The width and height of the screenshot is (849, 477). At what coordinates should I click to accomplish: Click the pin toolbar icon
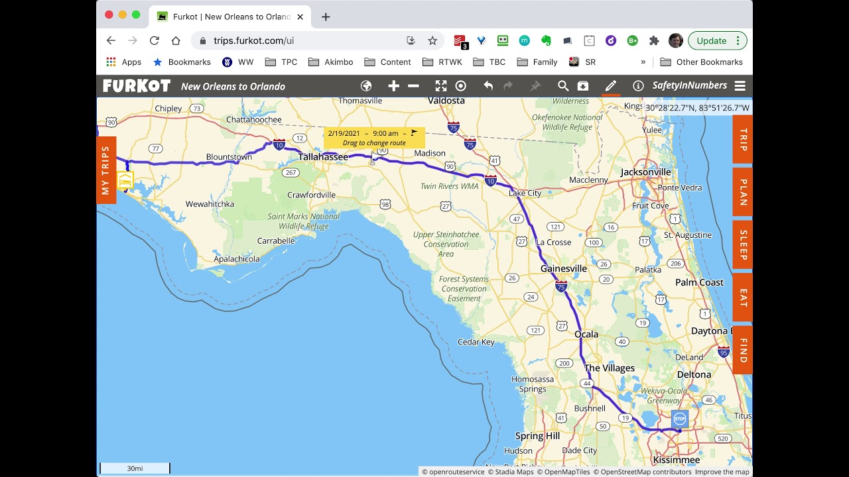click(x=535, y=85)
